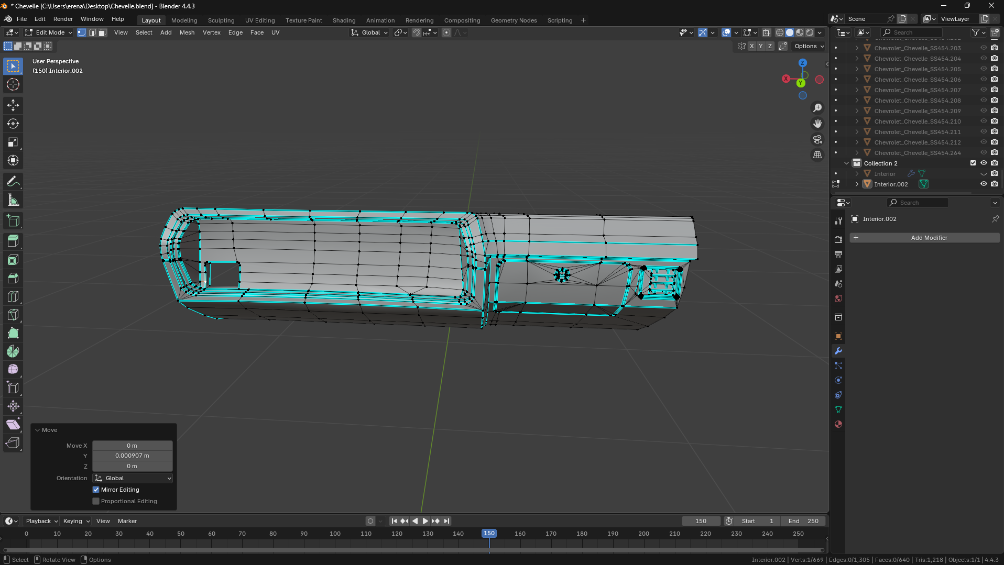The width and height of the screenshot is (1004, 565).
Task: Choose the Extrude Region tool
Action: 13,241
